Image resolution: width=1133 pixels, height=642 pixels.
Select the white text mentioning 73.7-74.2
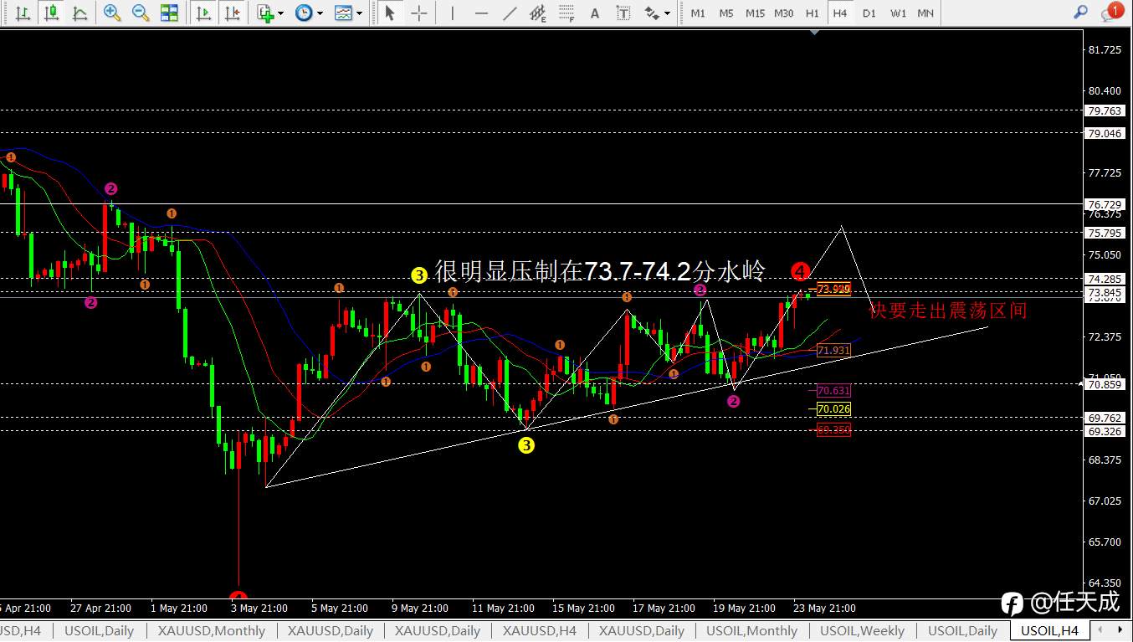(600, 271)
